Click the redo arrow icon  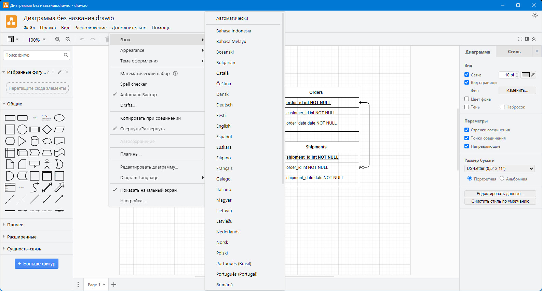93,39
